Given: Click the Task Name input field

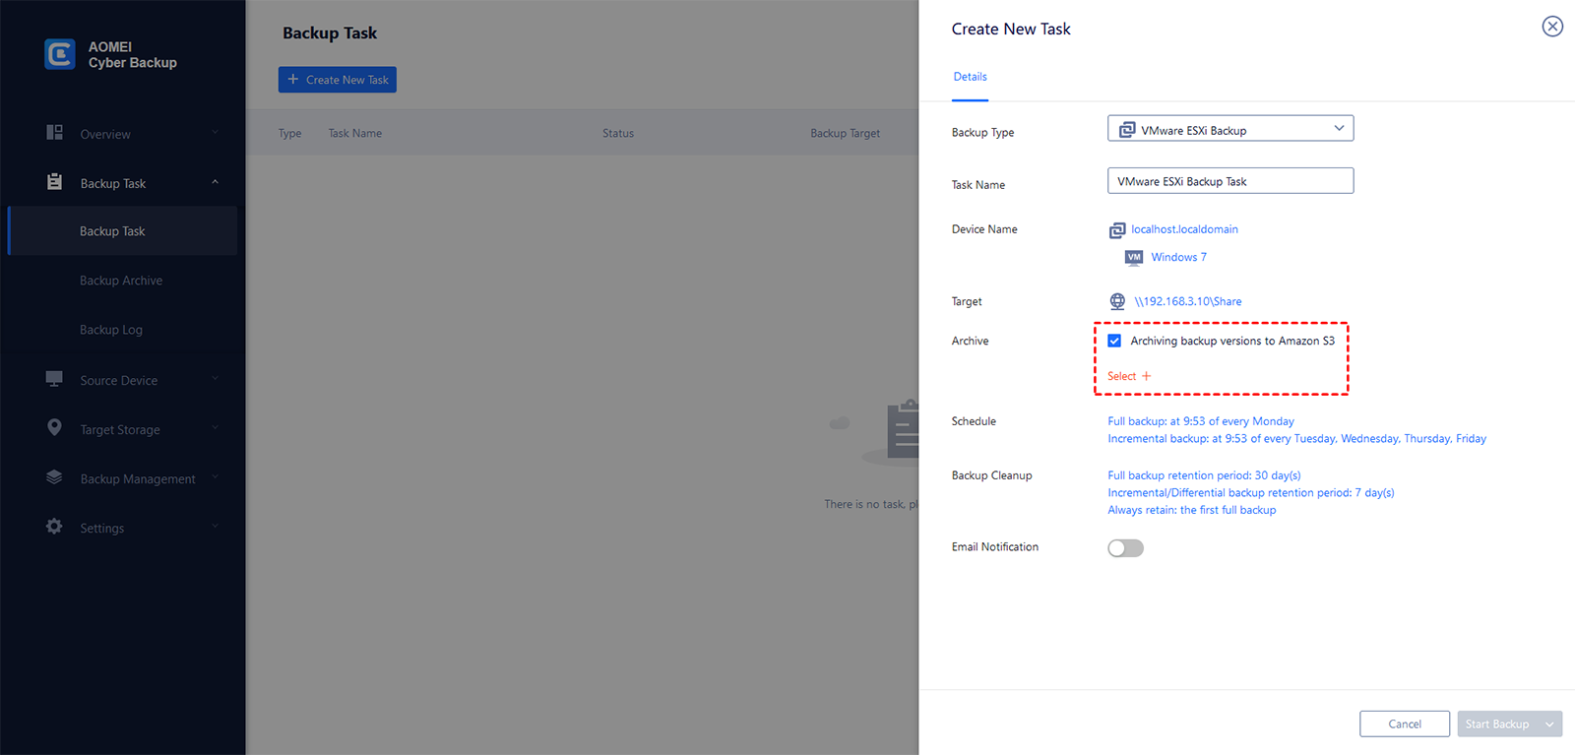Looking at the screenshot, I should [1230, 181].
